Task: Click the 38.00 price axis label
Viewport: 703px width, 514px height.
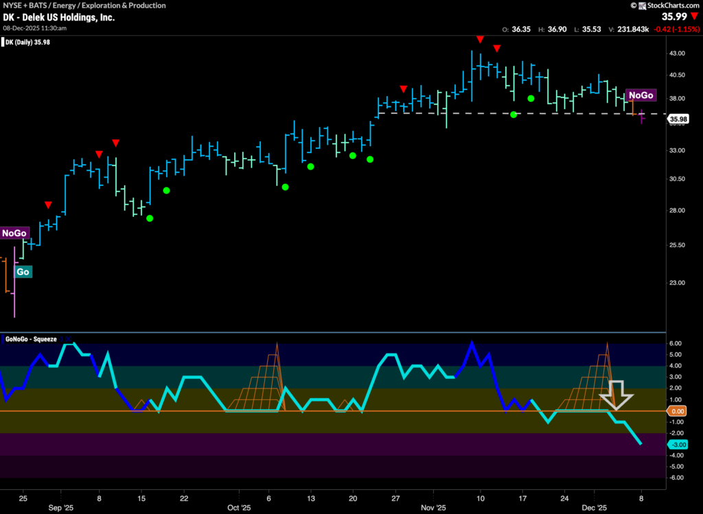Action: click(677, 98)
